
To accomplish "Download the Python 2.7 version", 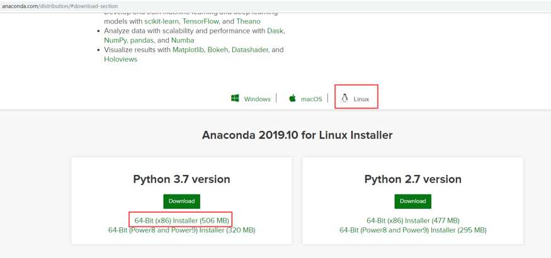I will [413, 201].
